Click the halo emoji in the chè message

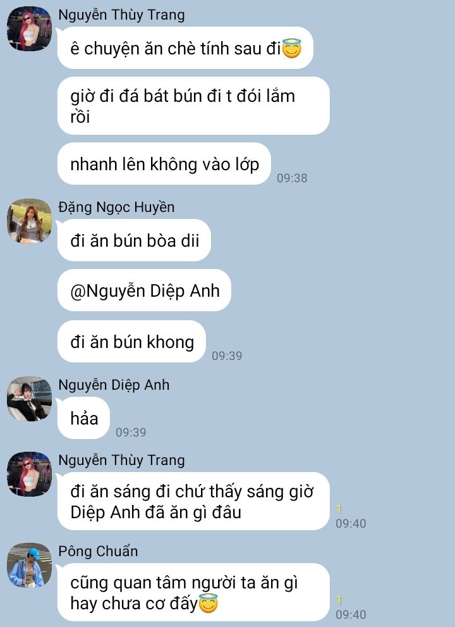291,49
